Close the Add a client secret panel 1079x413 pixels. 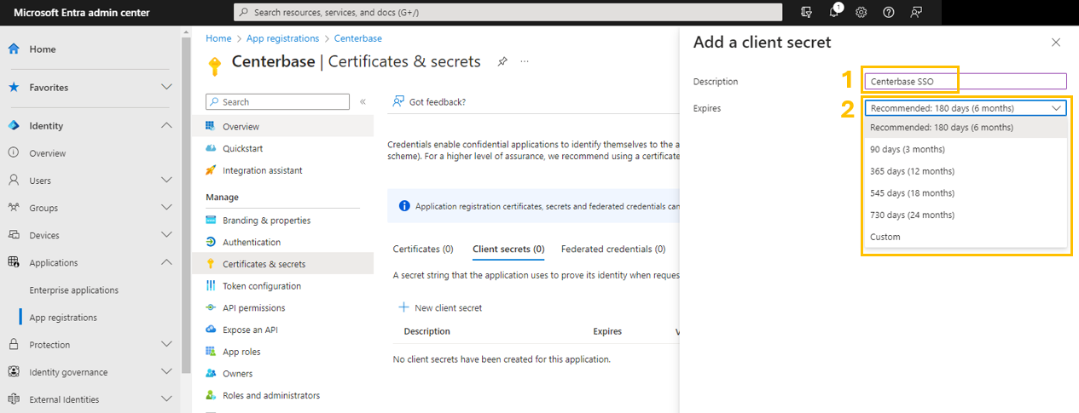1056,42
